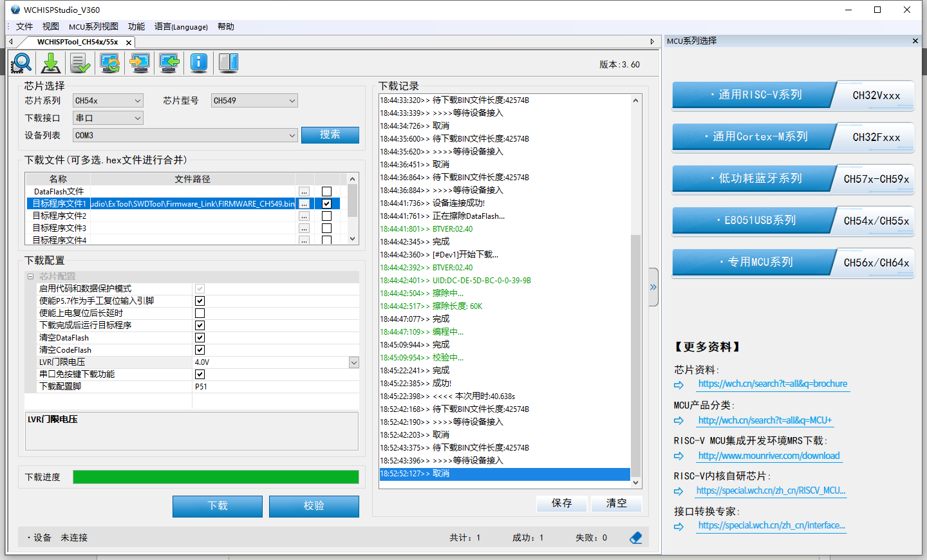
Task: Toggle 下载完成后运行目标程序 checkbox
Action: coord(200,325)
